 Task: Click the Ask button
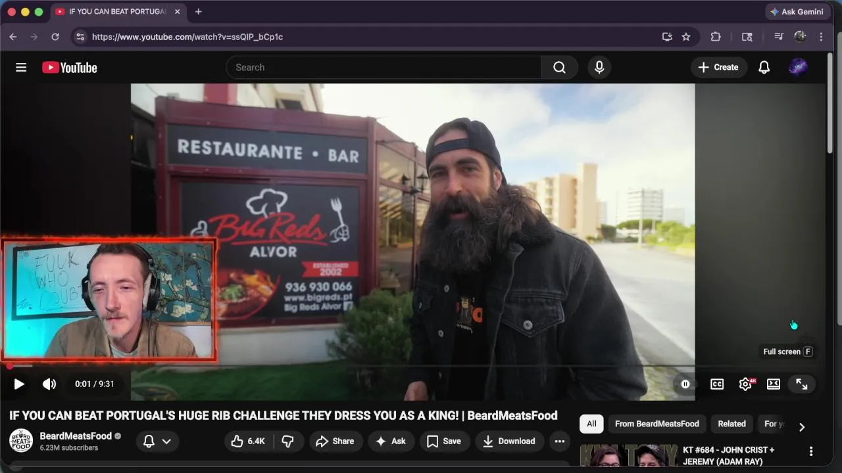click(391, 441)
